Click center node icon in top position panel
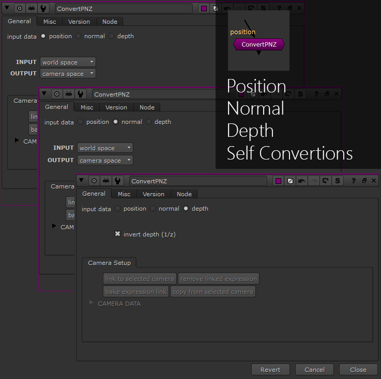The width and height of the screenshot is (381, 379). click(20, 8)
